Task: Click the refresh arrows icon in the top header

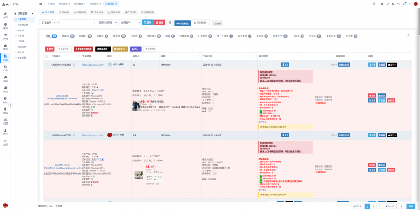Action: click(x=382, y=4)
